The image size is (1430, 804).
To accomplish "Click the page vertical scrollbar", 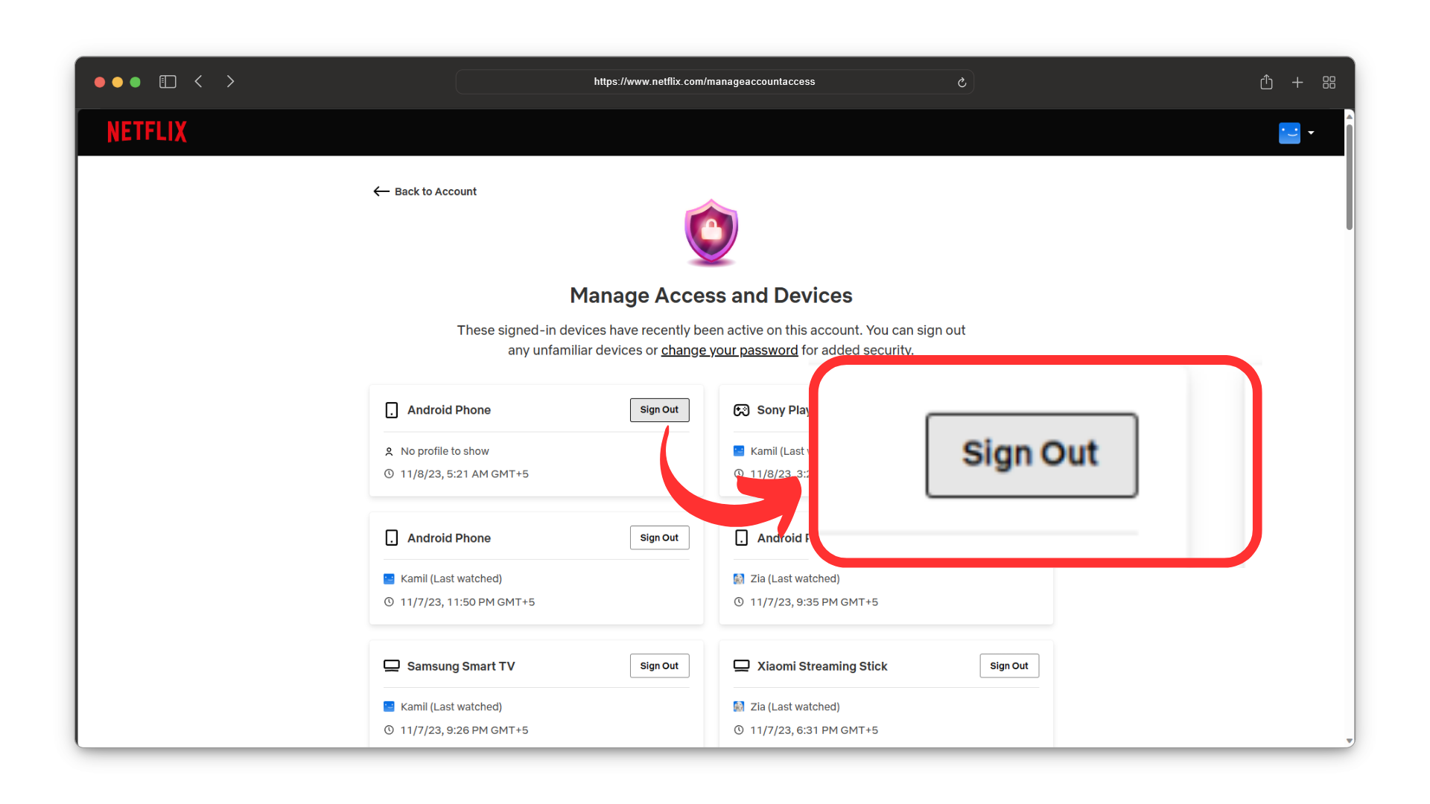I will click(1349, 179).
